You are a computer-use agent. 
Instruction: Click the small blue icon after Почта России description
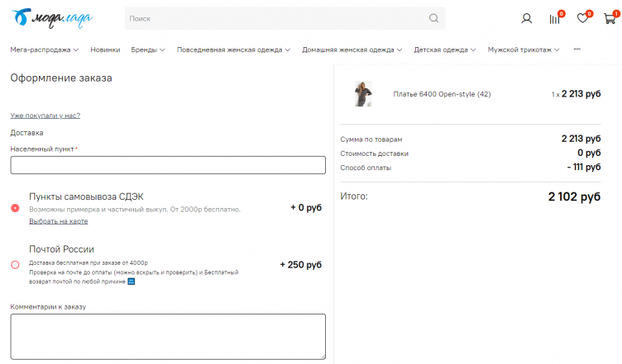[131, 281]
